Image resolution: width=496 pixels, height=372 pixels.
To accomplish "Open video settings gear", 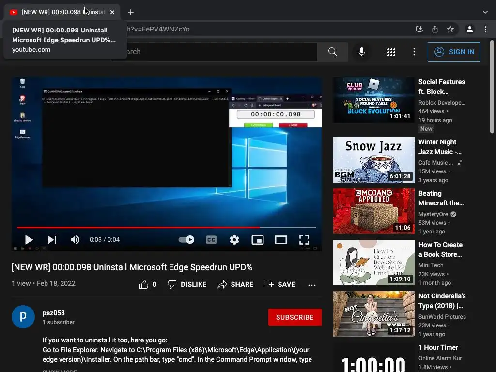I will click(x=234, y=240).
